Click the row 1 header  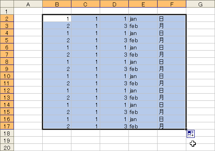pyautogui.click(x=7, y=11)
